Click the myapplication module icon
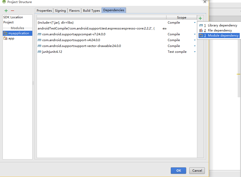This screenshot has width=241, height=177. coord(5,33)
